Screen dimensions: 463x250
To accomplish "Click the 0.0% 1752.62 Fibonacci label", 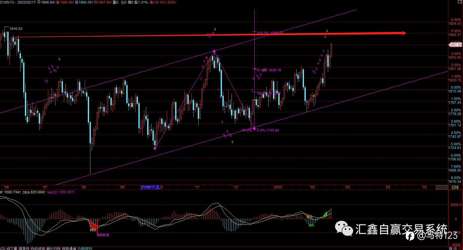I will tap(268, 130).
